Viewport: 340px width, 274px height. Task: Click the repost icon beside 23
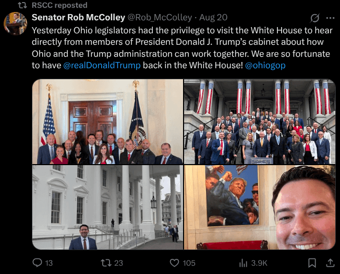tap(106, 263)
